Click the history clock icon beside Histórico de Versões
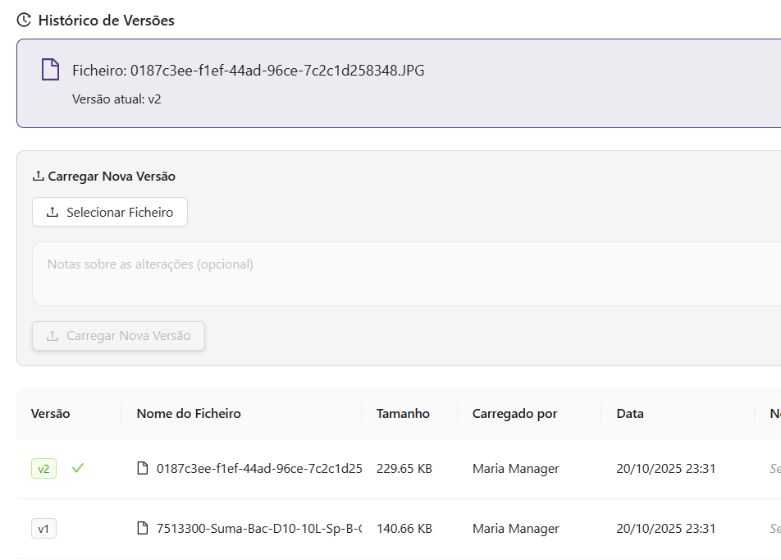Image resolution: width=781 pixels, height=560 pixels. click(24, 21)
